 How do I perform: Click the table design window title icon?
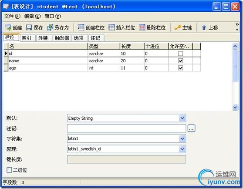6,7
